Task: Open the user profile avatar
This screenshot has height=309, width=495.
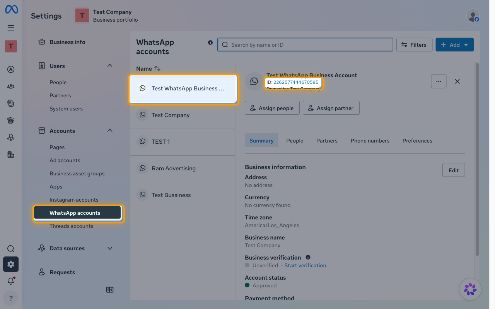Action: tap(473, 16)
